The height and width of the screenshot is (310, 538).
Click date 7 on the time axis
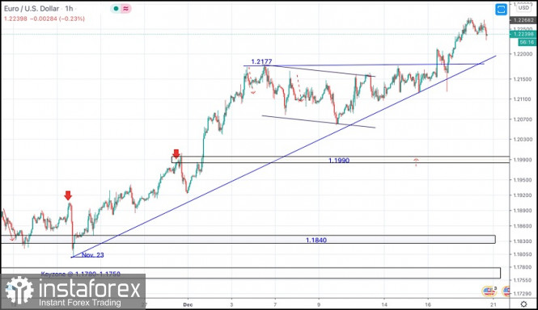click(x=275, y=304)
